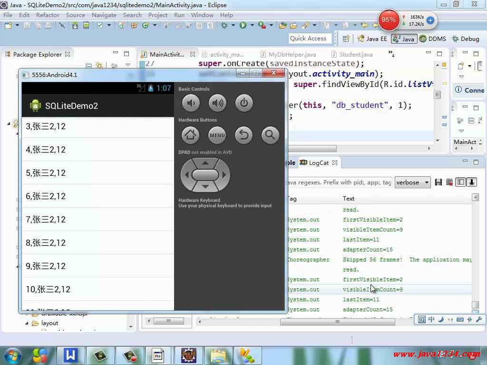The image size is (487, 365).
Task: Tap the emulator power button
Action: tap(244, 103)
